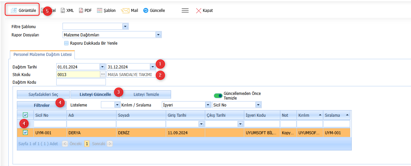The width and height of the screenshot is (411, 166).
Task: Open the Listeleme dropdown
Action: click(117, 105)
